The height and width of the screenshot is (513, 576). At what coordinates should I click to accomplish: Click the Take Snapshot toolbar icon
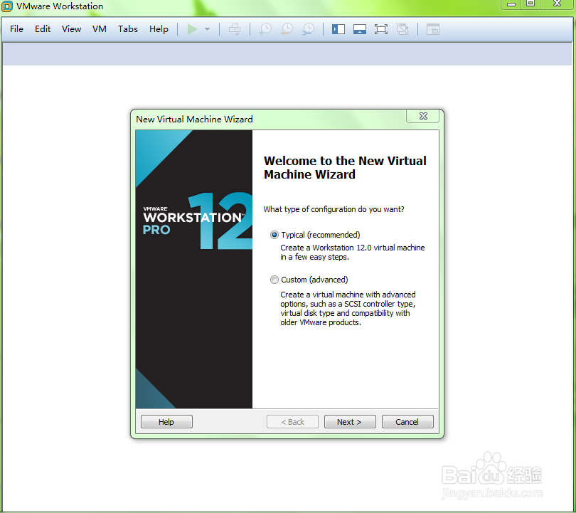tap(265, 29)
